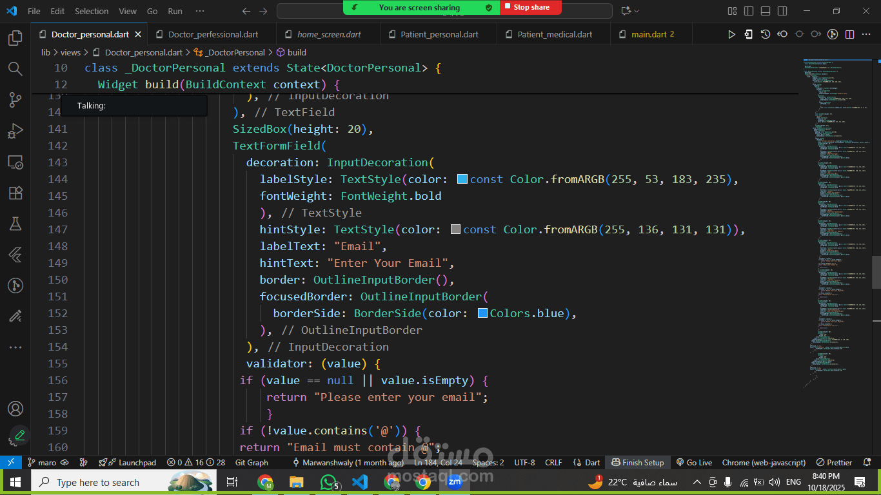Viewport: 881px width, 495px height.
Task: Open the Search view in activity bar
Action: [x=15, y=69]
